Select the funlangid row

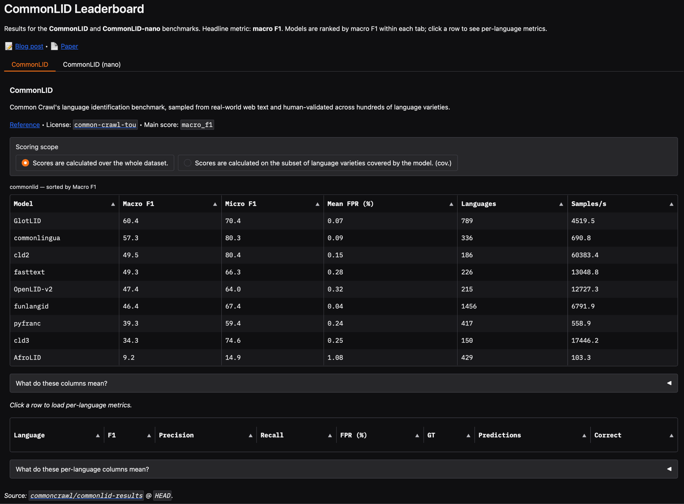coord(344,306)
